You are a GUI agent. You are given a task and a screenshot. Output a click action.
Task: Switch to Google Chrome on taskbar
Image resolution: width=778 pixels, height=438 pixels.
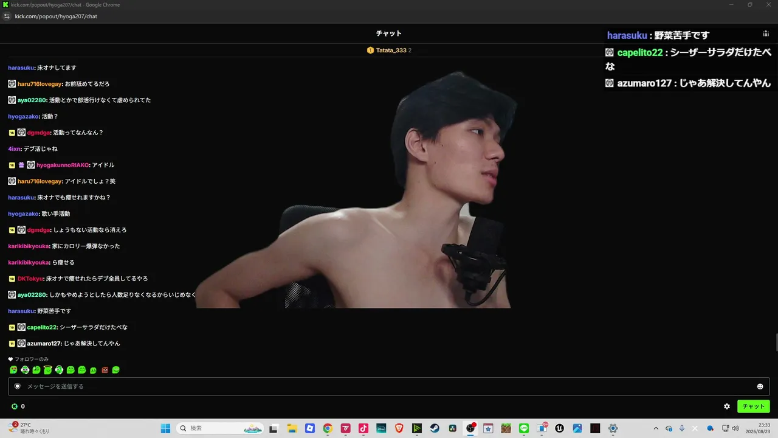[x=328, y=428]
